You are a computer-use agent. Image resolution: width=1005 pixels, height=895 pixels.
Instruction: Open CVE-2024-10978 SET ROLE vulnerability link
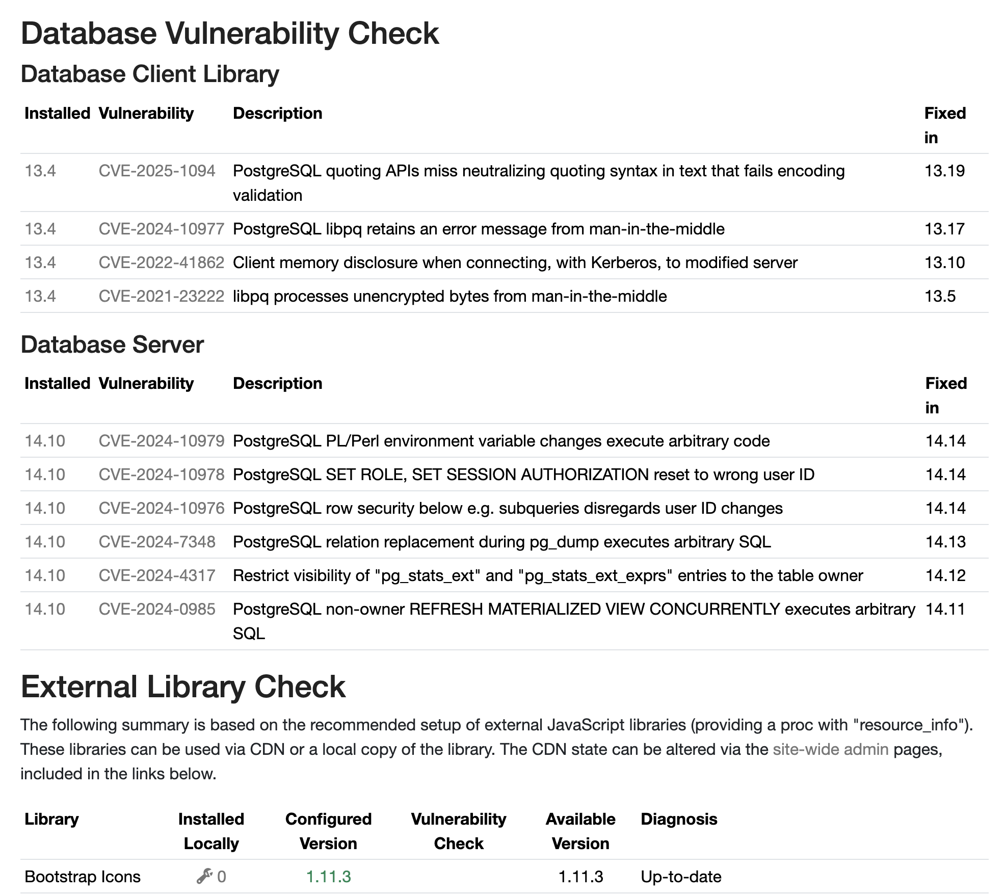tap(161, 475)
